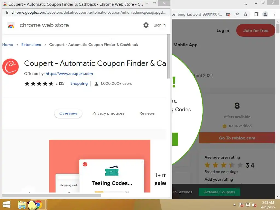Open the Reviews tab
This screenshot has height=210, width=280.
click(x=147, y=113)
